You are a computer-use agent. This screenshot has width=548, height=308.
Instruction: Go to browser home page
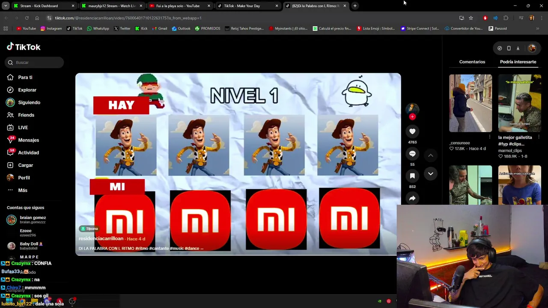click(37, 18)
